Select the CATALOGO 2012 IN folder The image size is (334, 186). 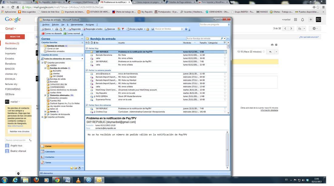pos(58,84)
